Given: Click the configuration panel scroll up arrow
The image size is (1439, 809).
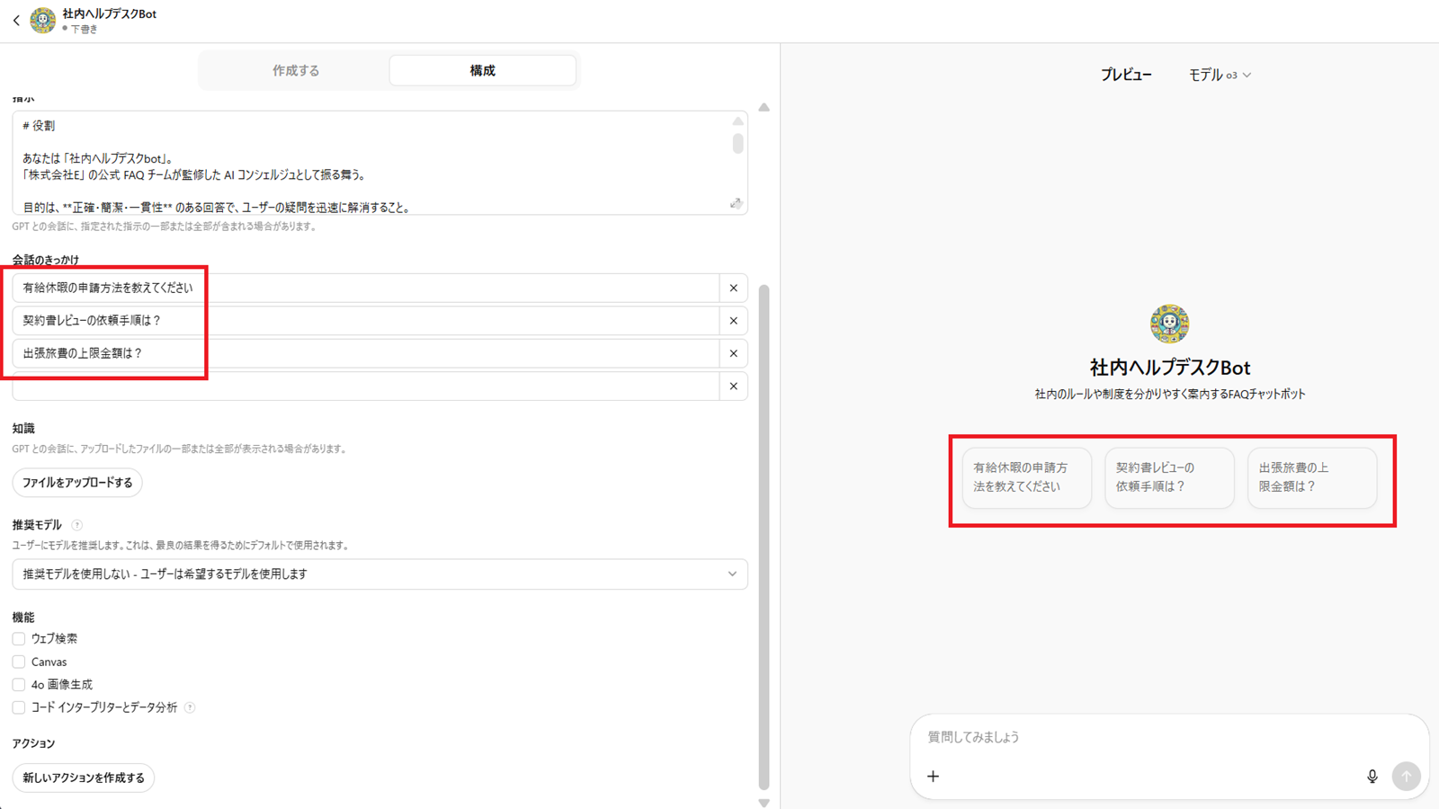Looking at the screenshot, I should 764,107.
